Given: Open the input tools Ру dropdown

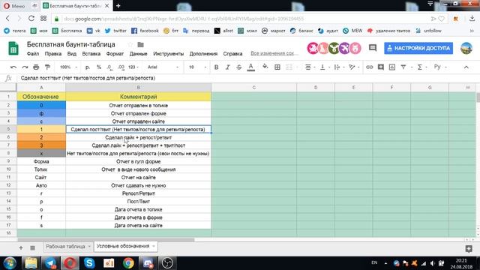Looking at the screenshot, I should coord(440,67).
